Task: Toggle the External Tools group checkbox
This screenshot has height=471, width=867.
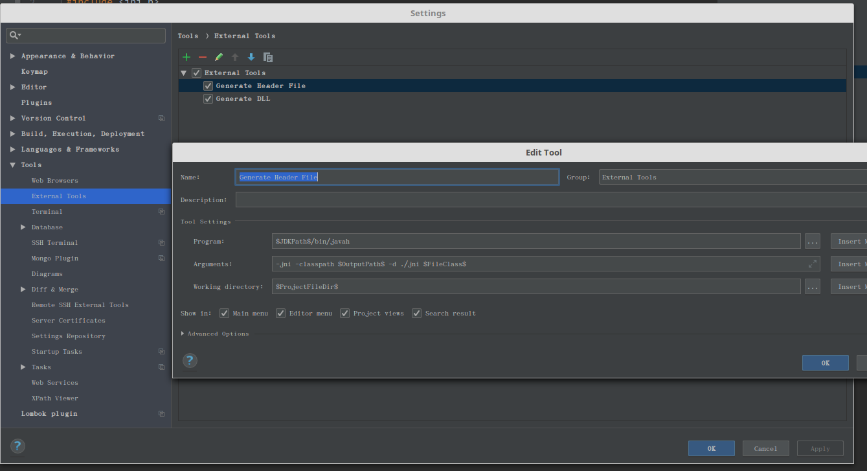Action: click(197, 73)
